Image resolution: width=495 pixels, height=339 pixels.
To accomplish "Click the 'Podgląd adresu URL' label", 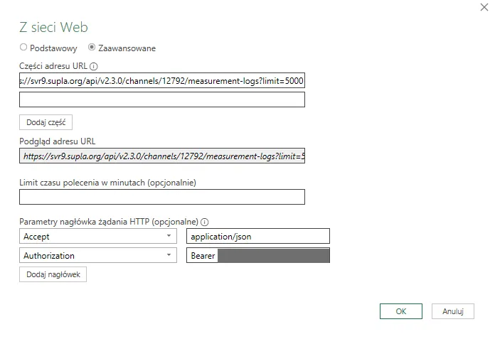I will click(x=57, y=141).
